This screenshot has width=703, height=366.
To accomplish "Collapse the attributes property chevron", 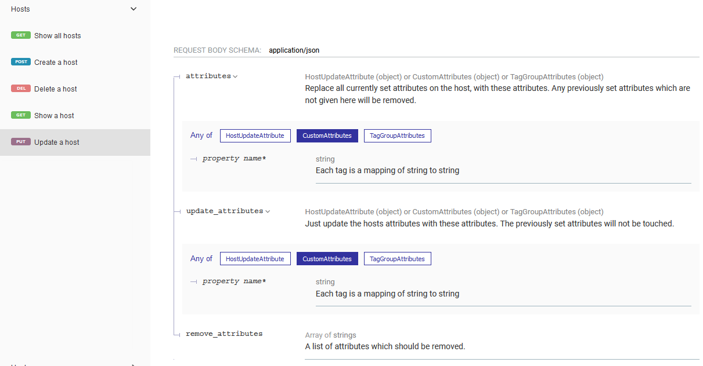I will (x=235, y=76).
